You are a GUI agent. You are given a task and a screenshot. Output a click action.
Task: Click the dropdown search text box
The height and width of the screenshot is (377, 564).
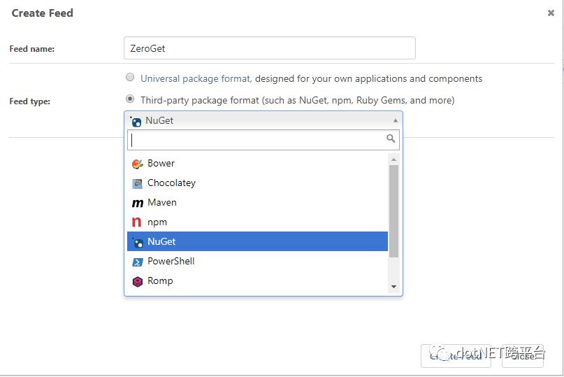[x=263, y=140]
